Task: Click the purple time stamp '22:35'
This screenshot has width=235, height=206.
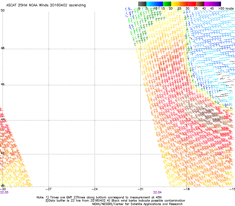Action: pyautogui.click(x=4, y=192)
